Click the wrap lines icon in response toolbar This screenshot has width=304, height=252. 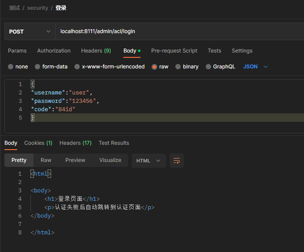(x=177, y=161)
